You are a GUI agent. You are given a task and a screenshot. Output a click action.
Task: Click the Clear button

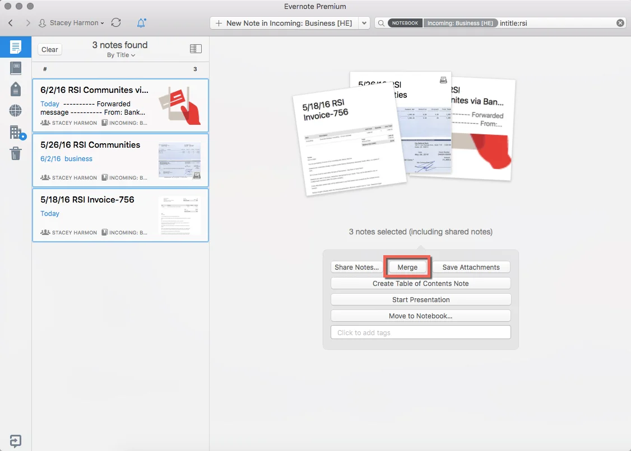coord(49,49)
